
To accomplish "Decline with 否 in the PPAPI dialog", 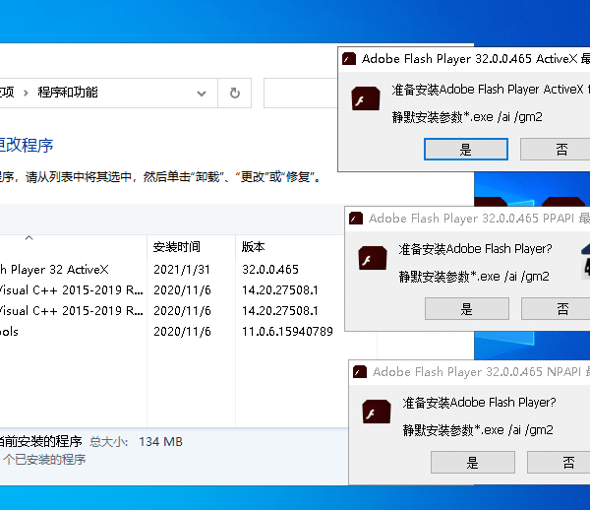I will pyautogui.click(x=562, y=309).
